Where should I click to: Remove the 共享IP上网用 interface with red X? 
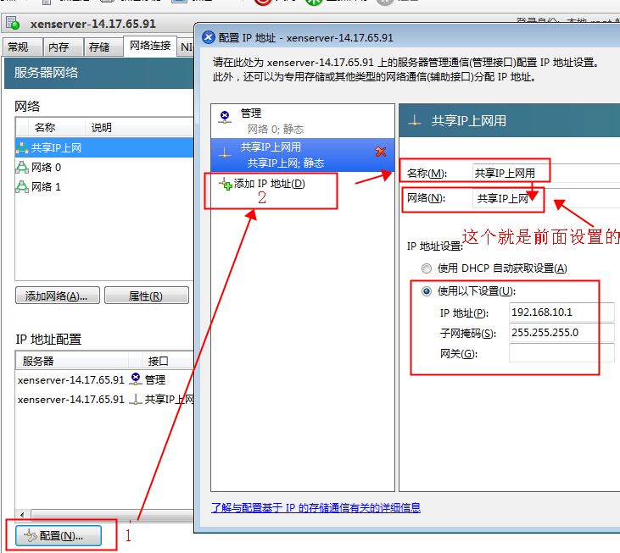click(x=380, y=152)
